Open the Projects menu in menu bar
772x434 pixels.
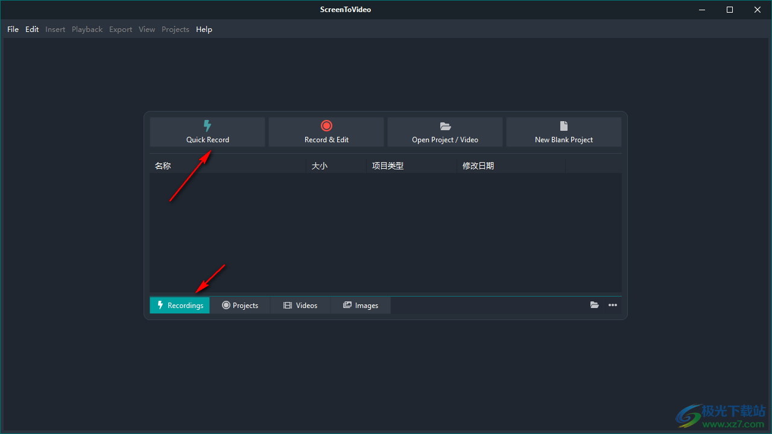176,29
